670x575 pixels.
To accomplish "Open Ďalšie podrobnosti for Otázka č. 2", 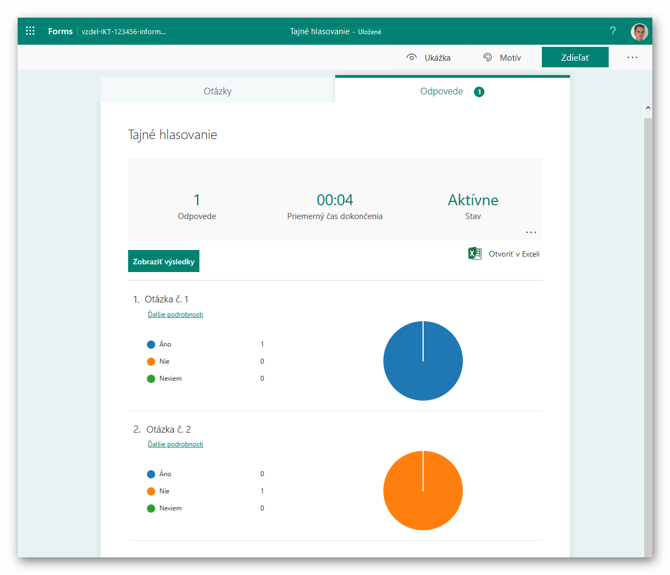I will tap(175, 444).
